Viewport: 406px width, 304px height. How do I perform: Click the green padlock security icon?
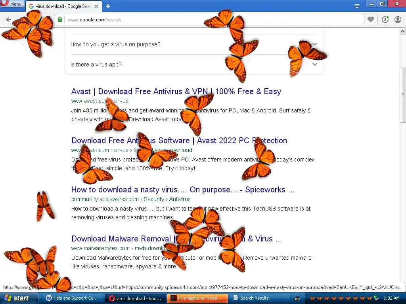click(60, 20)
